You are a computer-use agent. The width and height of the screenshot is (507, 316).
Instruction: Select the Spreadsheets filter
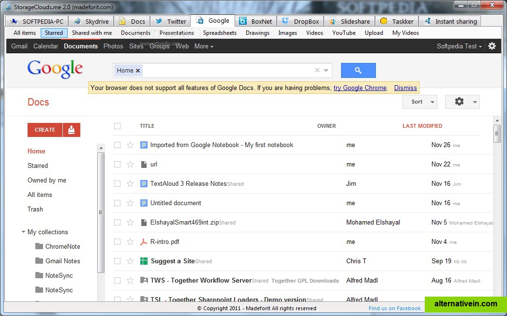point(220,33)
